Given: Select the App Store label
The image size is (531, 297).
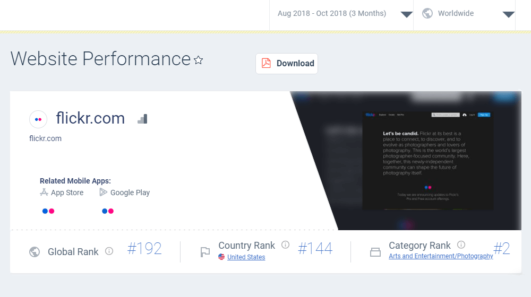Looking at the screenshot, I should point(67,193).
